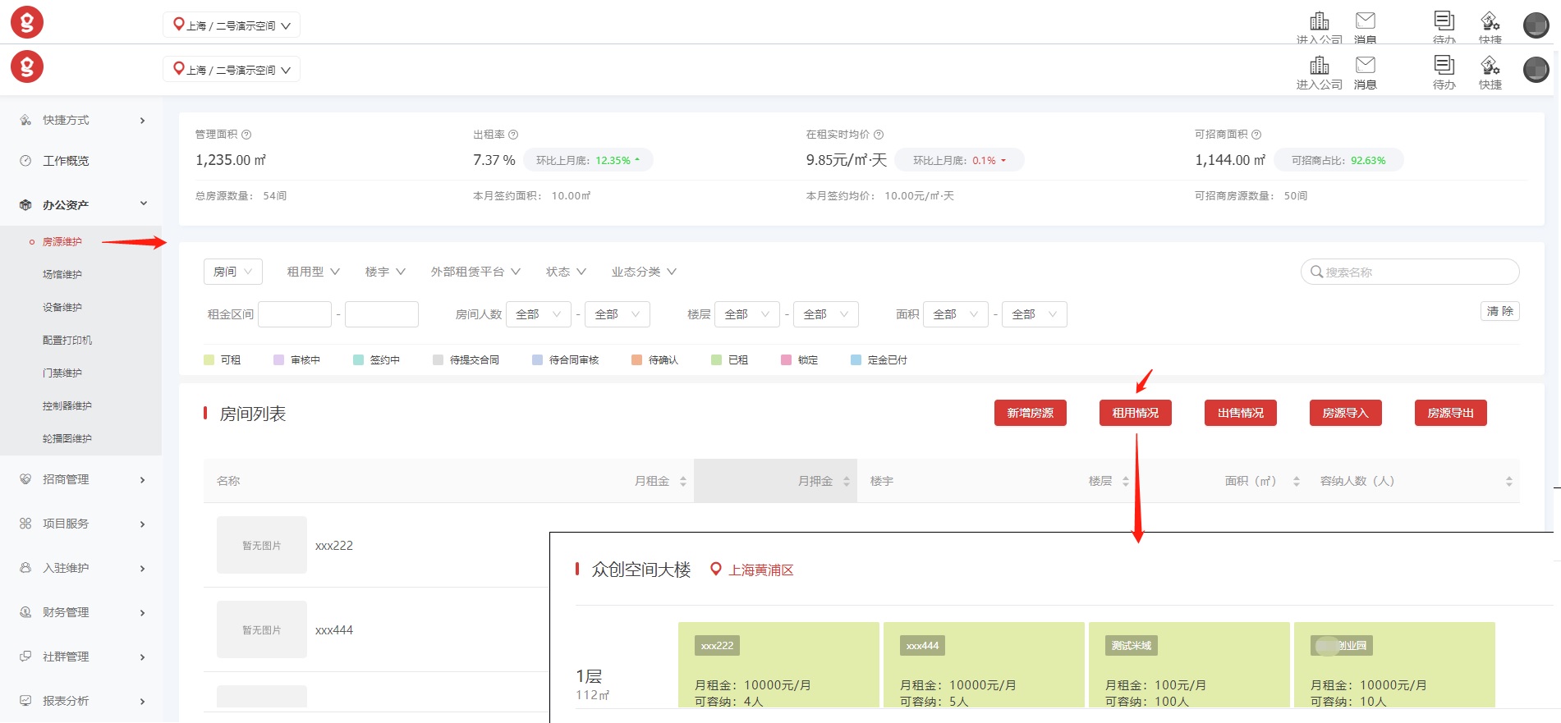
Task: Expand the 外部租赁平台 filter dropdown
Action: tap(475, 272)
